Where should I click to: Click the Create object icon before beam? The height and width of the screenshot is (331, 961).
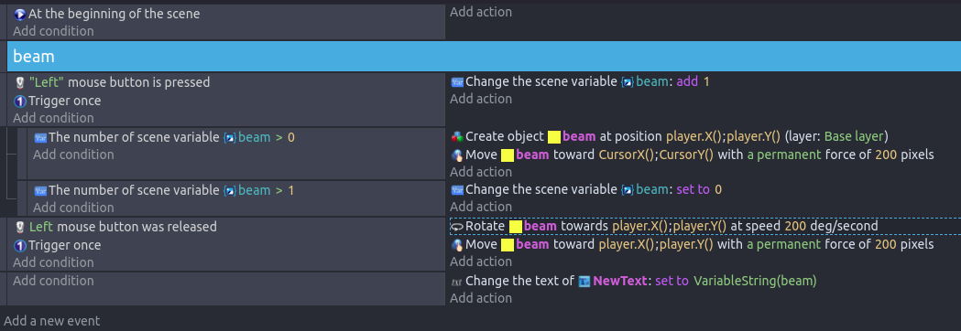(456, 136)
